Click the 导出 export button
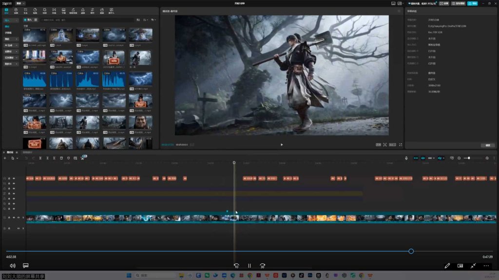Viewport: 499px width, 280px height. point(473,3)
